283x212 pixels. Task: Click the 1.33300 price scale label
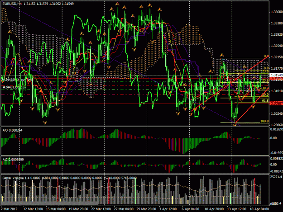tap(277, 23)
